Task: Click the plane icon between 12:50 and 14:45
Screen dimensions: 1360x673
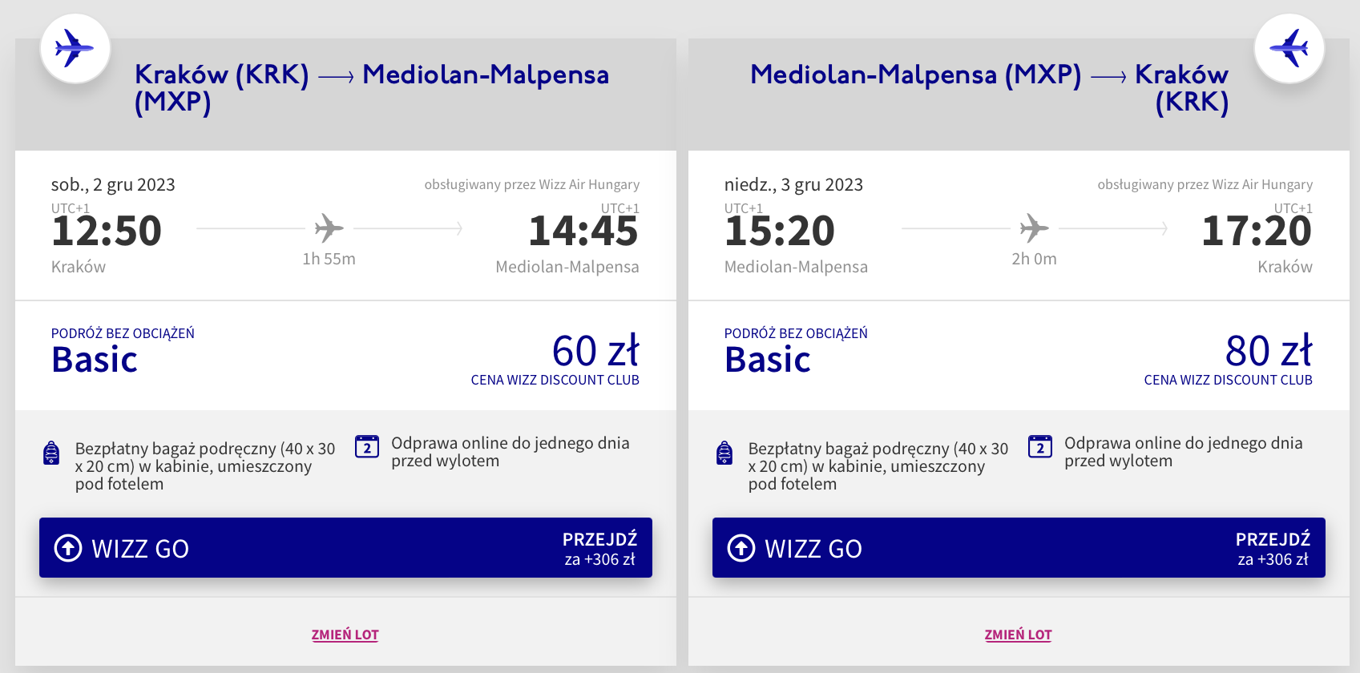Action: point(329,228)
